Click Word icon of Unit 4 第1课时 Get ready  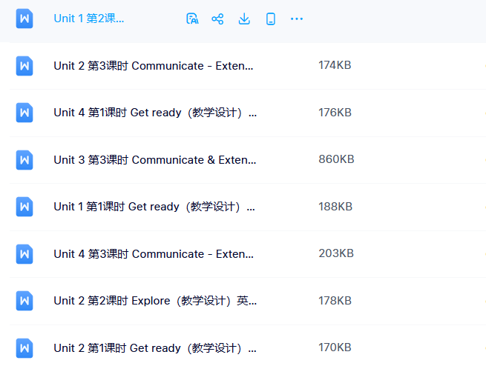coord(24,113)
